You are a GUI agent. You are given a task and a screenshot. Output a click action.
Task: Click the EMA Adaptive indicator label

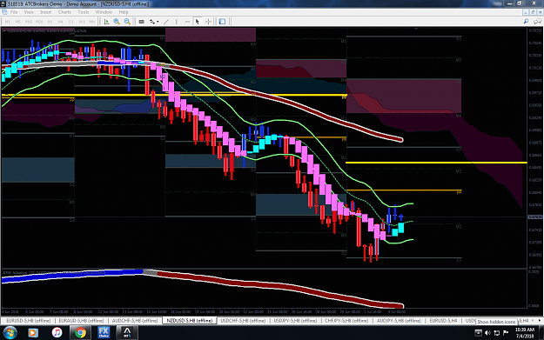coord(54,273)
